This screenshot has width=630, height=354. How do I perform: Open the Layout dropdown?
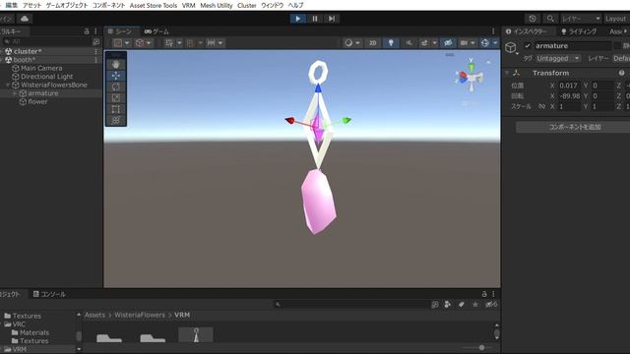[616, 19]
